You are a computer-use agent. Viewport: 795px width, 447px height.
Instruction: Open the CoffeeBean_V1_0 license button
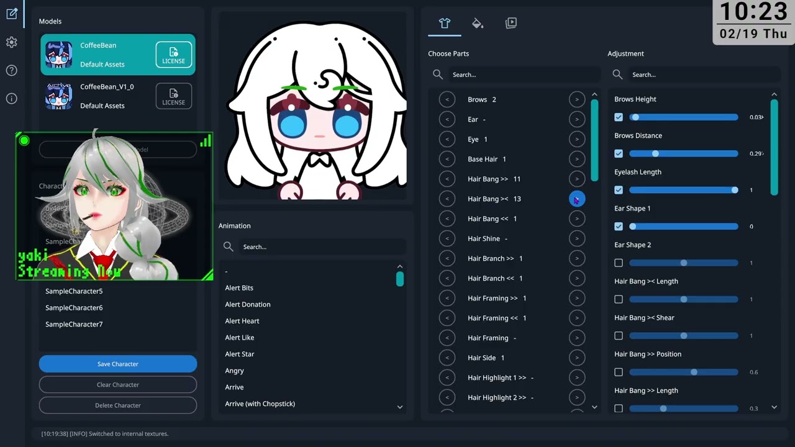click(173, 96)
